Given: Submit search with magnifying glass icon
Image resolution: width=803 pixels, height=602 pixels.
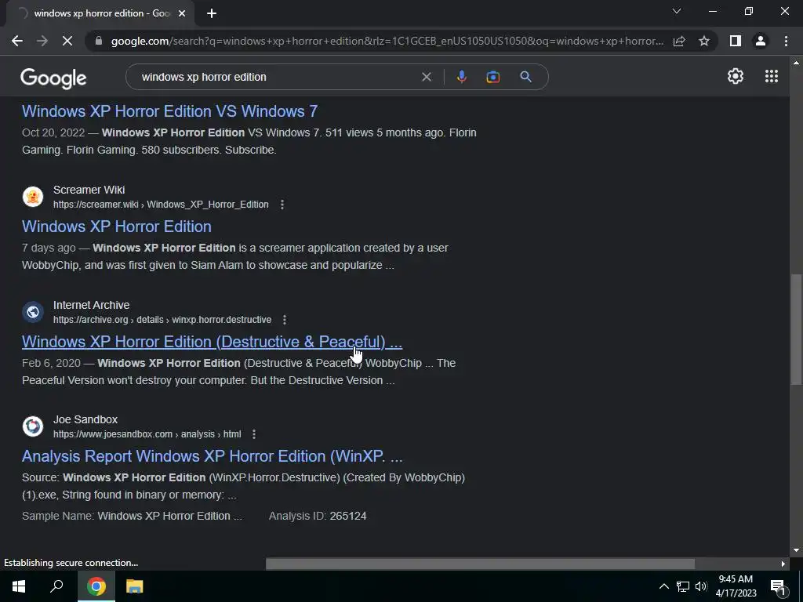Looking at the screenshot, I should tap(526, 77).
